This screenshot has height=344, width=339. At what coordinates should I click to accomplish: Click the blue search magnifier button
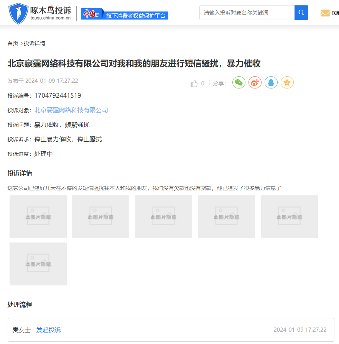[301, 13]
